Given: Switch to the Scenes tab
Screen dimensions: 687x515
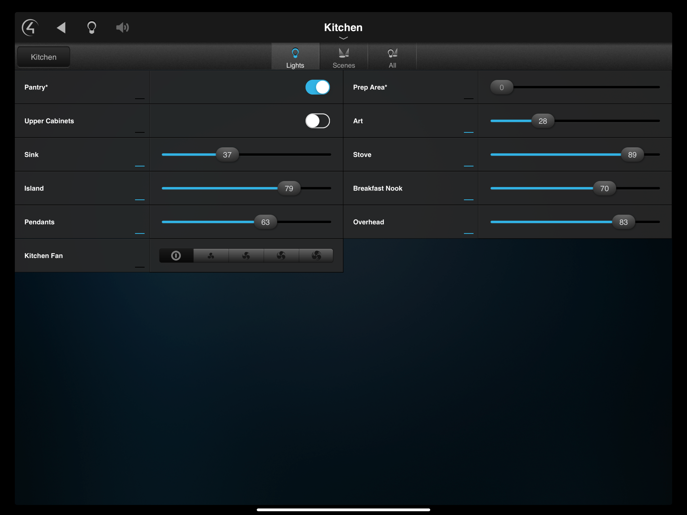Looking at the screenshot, I should (x=343, y=57).
